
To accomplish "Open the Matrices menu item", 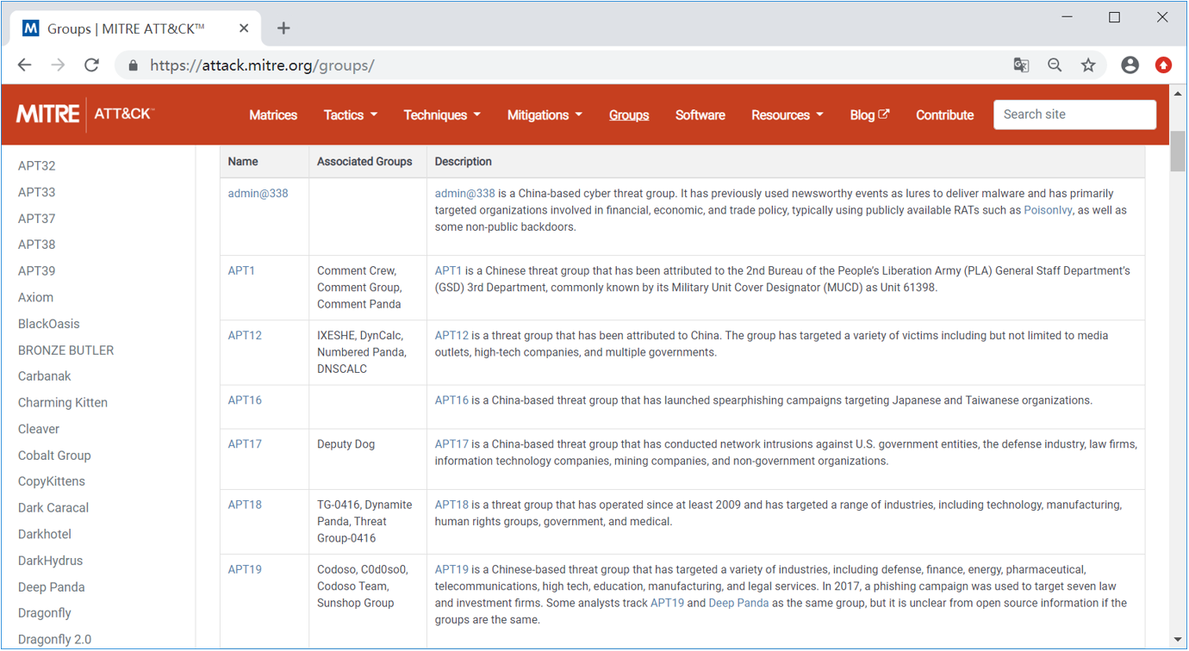I will click(x=273, y=115).
